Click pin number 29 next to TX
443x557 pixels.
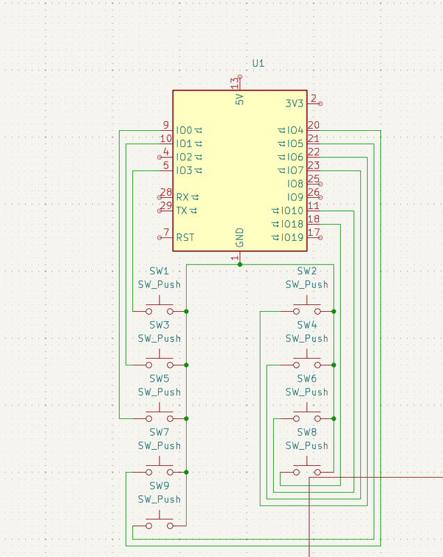coord(166,205)
